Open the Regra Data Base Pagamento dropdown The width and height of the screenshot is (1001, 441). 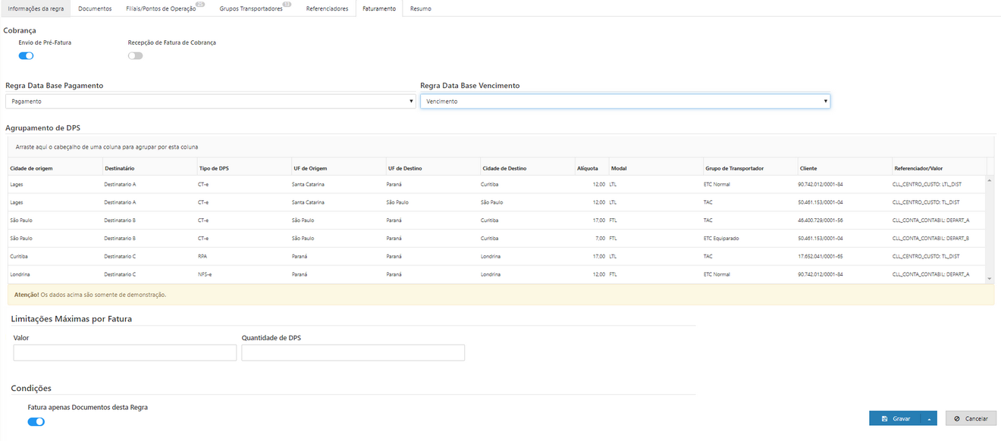(210, 102)
